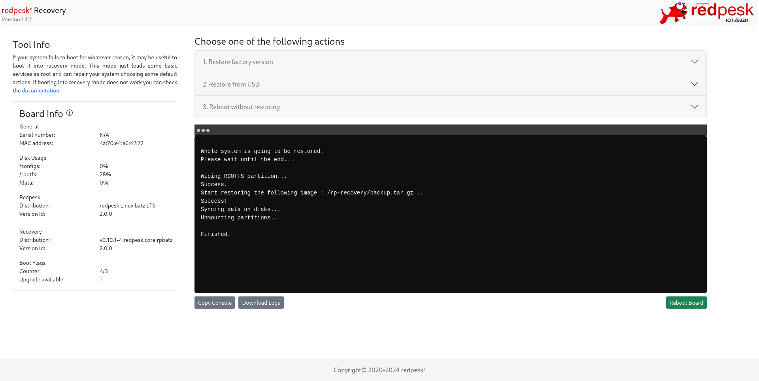
Task: Click the /configs usage value 0%
Action: (104, 166)
